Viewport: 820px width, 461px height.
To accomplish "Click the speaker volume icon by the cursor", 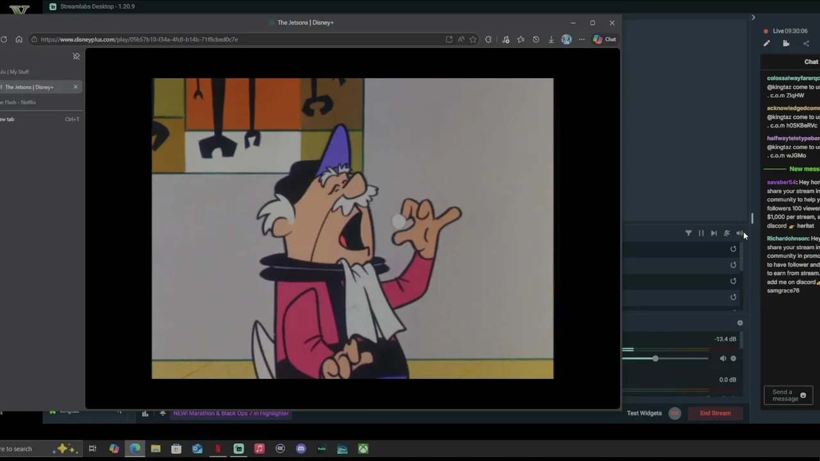I will pos(739,233).
